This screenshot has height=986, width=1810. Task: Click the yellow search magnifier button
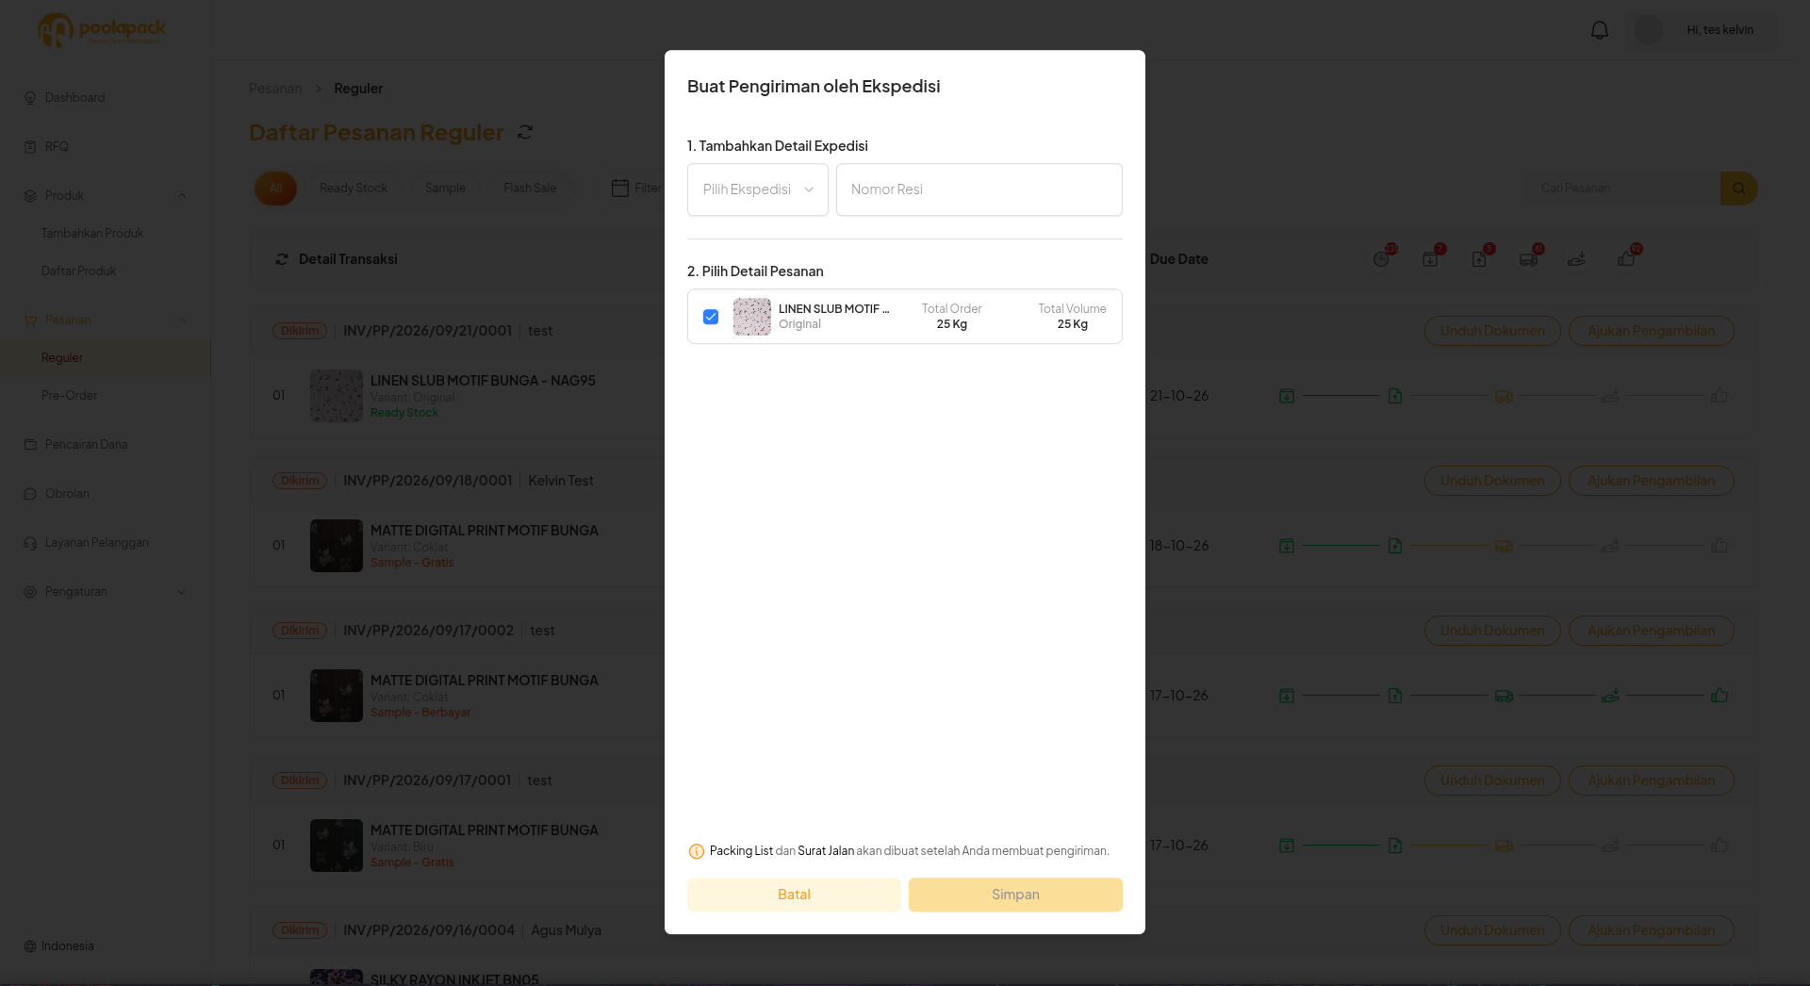coord(1739,189)
